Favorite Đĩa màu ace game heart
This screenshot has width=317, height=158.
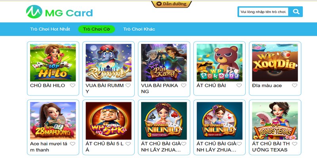click(x=294, y=85)
